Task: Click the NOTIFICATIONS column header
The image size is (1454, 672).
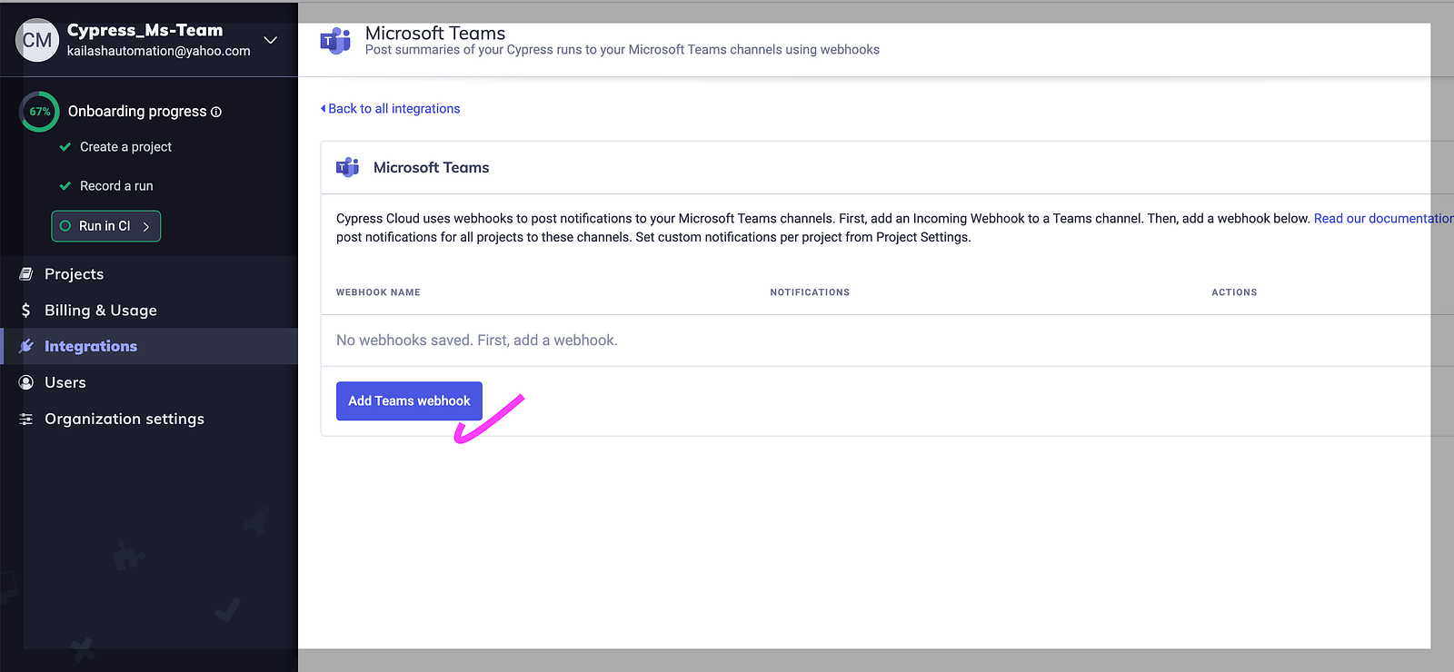Action: tap(810, 292)
